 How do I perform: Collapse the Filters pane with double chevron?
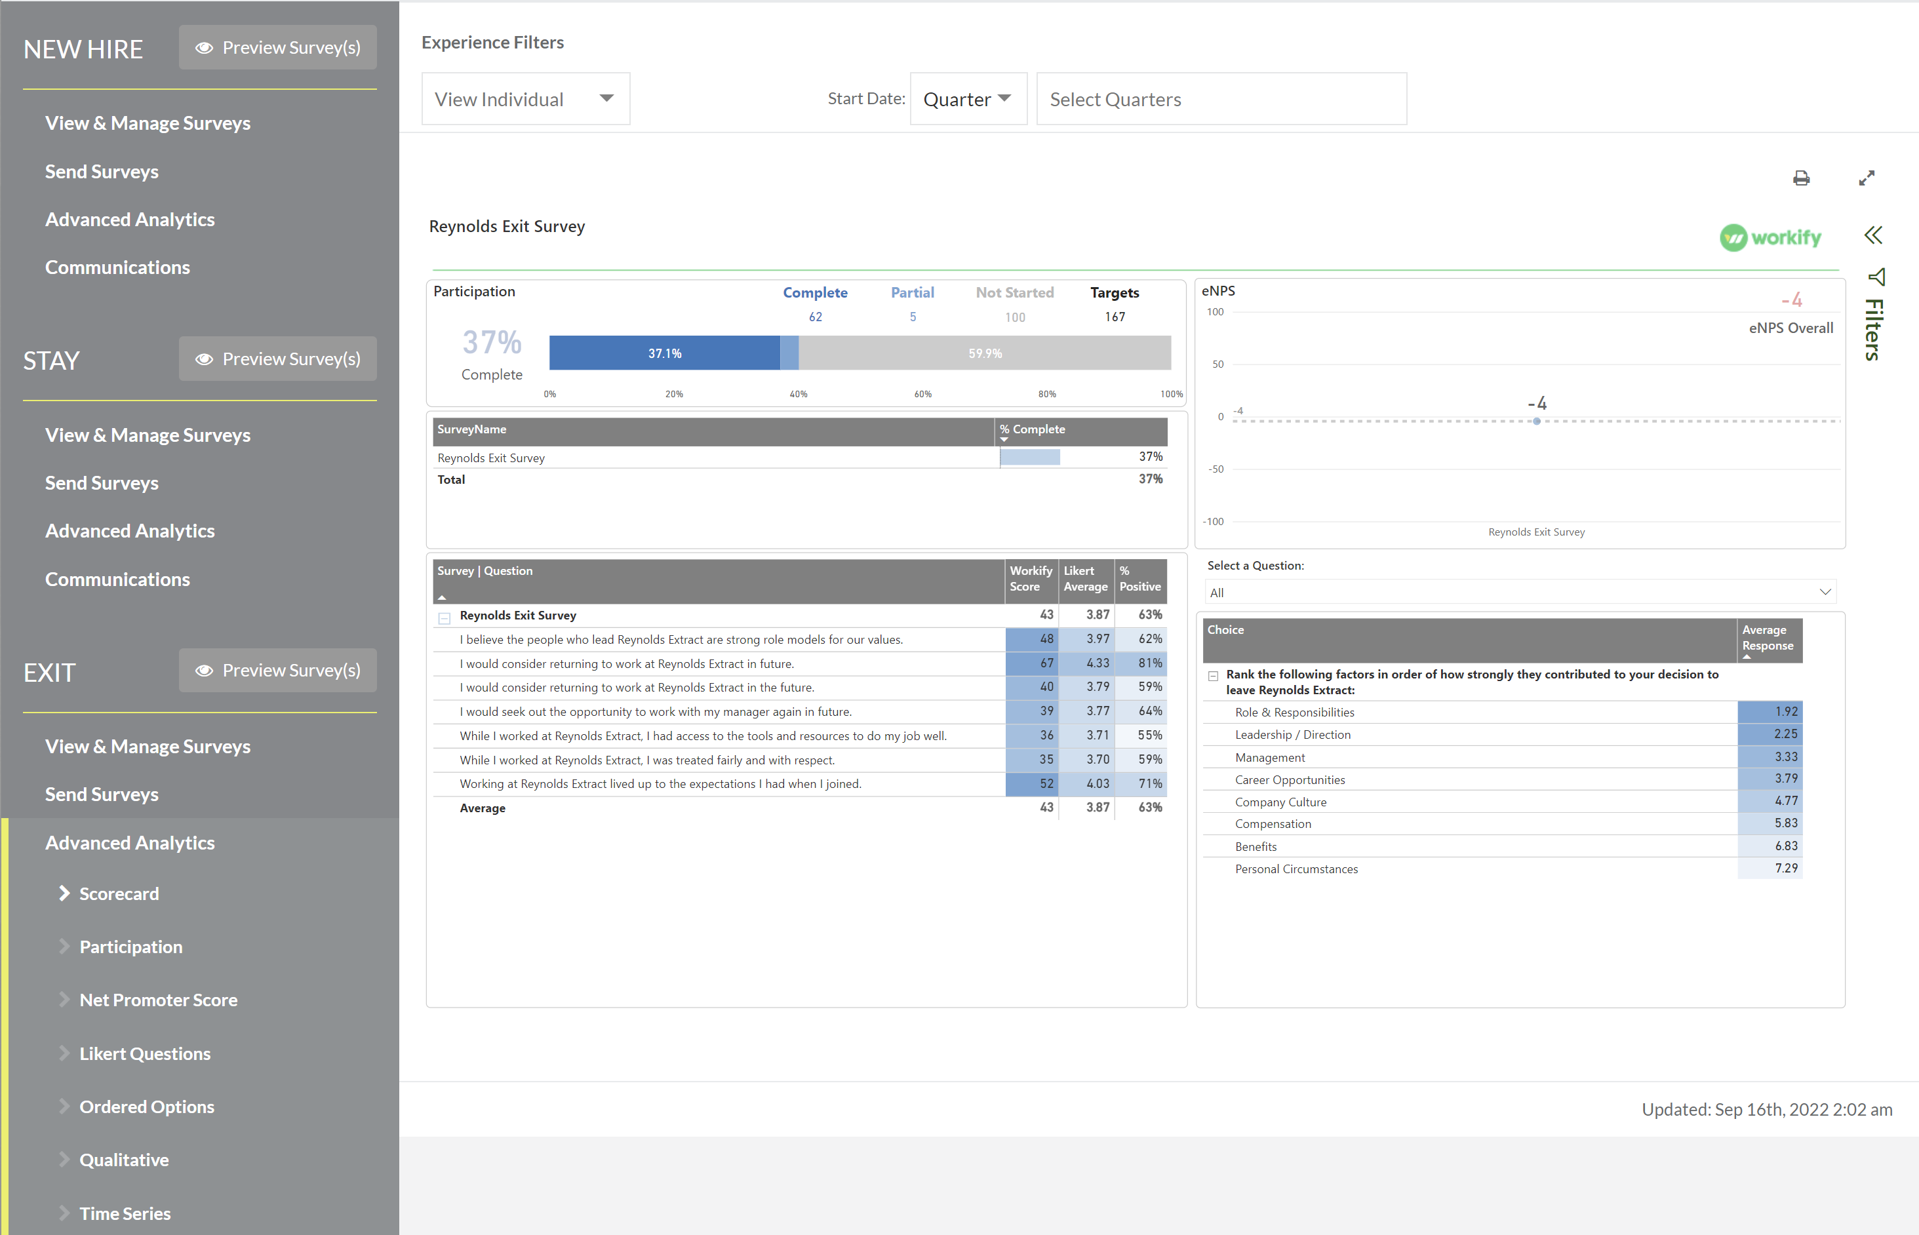tap(1873, 235)
